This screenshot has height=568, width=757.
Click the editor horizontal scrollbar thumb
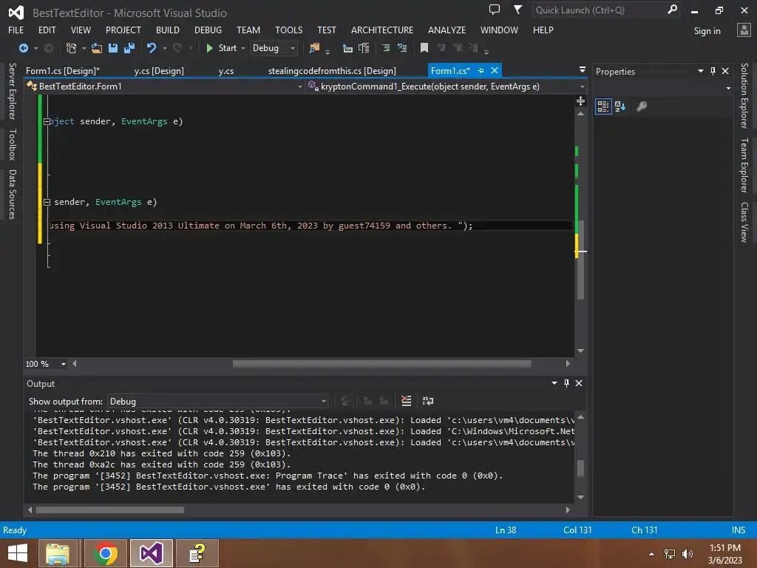click(x=382, y=364)
